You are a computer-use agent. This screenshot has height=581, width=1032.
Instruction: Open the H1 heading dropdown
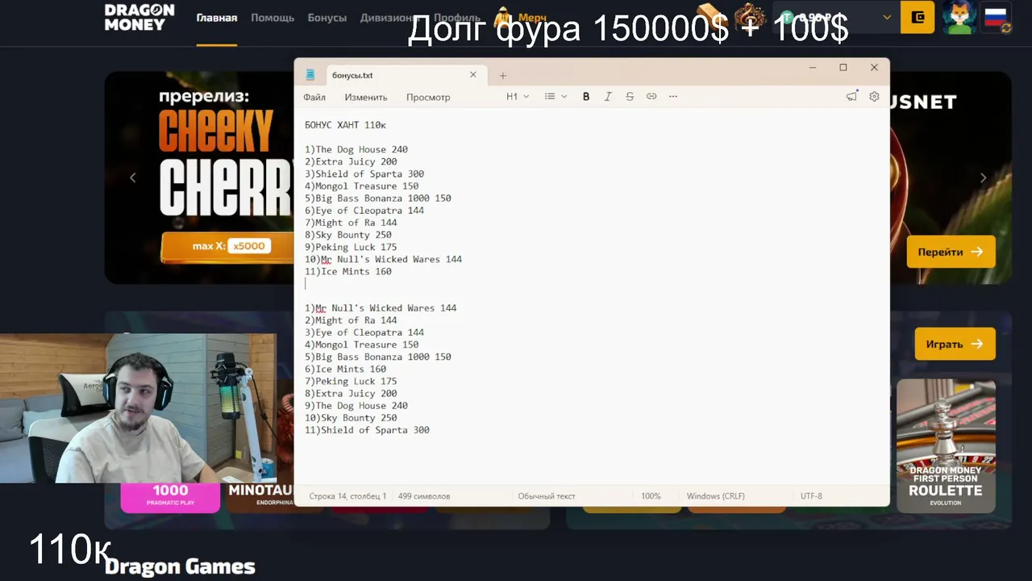point(518,97)
